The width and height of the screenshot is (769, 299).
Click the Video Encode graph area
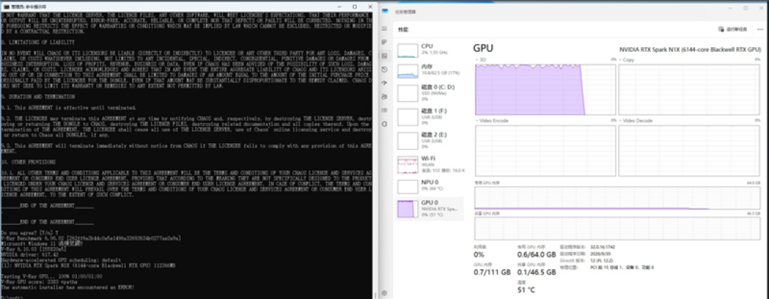(545, 150)
